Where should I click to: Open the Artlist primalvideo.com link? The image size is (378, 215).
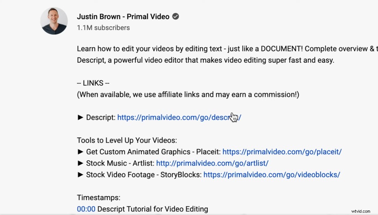[212, 163]
